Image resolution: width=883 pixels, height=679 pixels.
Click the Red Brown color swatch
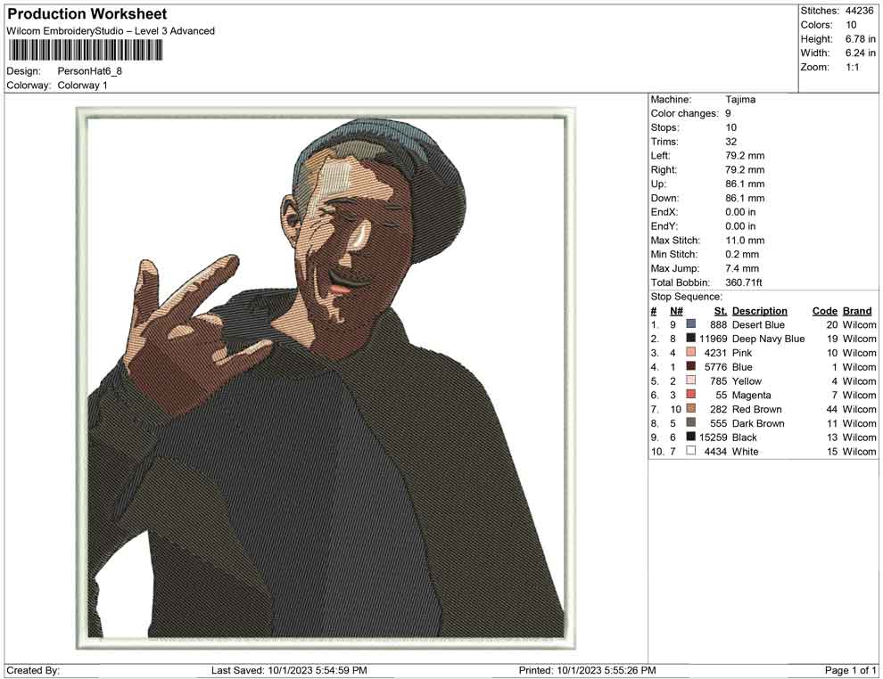click(x=691, y=408)
